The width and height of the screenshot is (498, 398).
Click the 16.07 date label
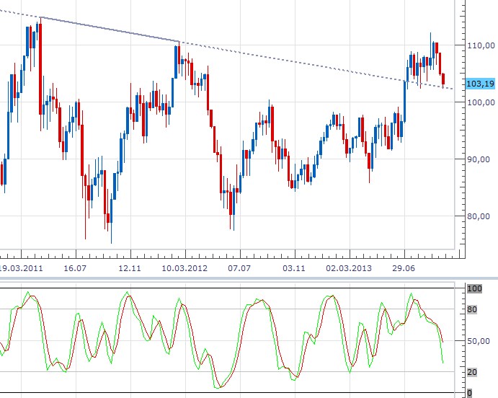point(75,267)
